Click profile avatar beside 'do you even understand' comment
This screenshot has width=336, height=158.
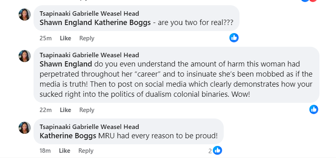25,56
